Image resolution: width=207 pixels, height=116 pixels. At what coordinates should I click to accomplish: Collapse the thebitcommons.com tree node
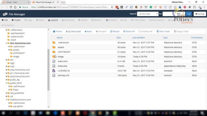pyautogui.click(x=6, y=100)
